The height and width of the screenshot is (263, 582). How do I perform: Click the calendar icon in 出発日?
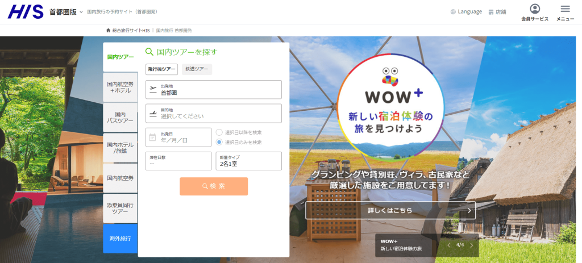(152, 137)
